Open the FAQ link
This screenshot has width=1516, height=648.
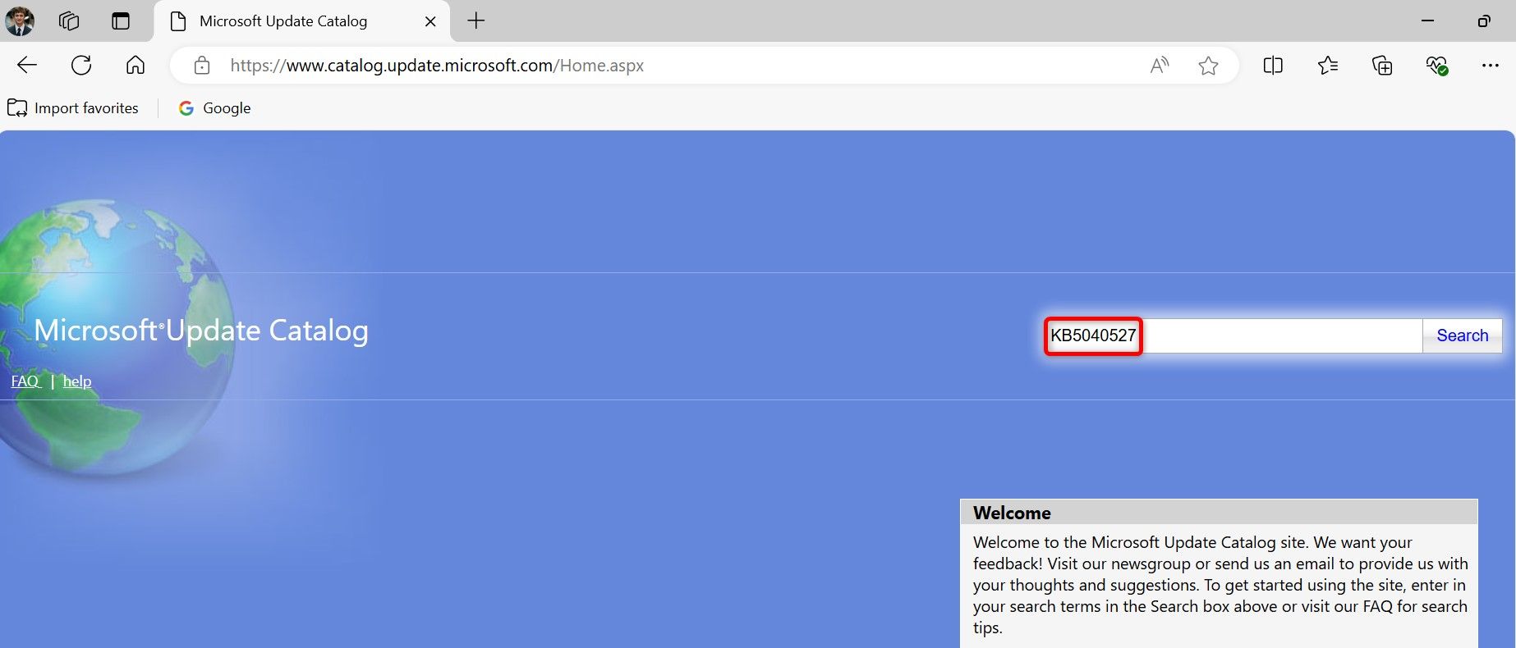(x=25, y=381)
